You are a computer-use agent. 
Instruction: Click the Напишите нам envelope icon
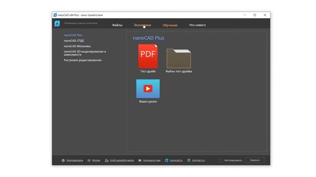tap(140, 160)
